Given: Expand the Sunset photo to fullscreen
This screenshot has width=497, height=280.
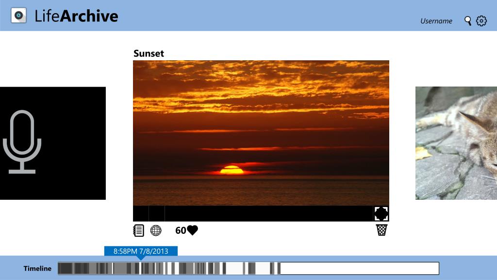Looking at the screenshot, I should coord(381,213).
